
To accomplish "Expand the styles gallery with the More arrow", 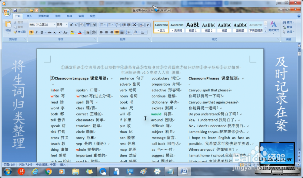I will 266,31.
